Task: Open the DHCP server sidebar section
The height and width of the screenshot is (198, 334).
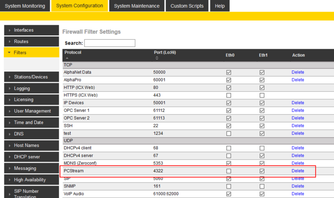Action: pyautogui.click(x=31, y=157)
